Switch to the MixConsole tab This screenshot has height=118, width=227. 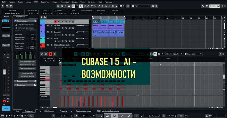coord(49,111)
